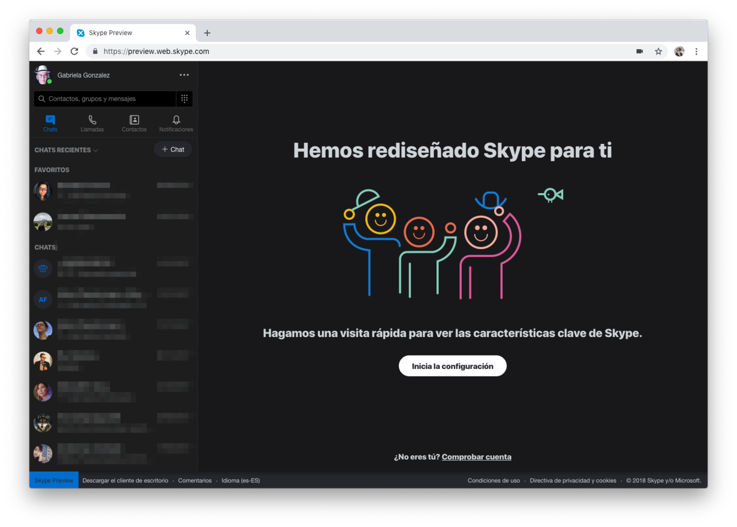Select the Skype Preview browser tab
The image size is (737, 527).
point(133,33)
